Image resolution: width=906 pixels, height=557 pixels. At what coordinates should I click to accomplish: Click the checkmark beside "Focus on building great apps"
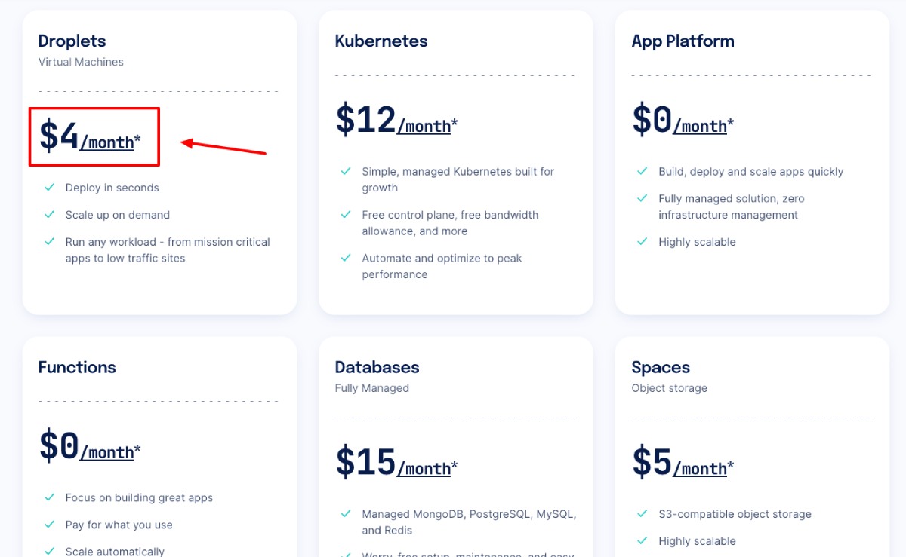[x=48, y=497]
